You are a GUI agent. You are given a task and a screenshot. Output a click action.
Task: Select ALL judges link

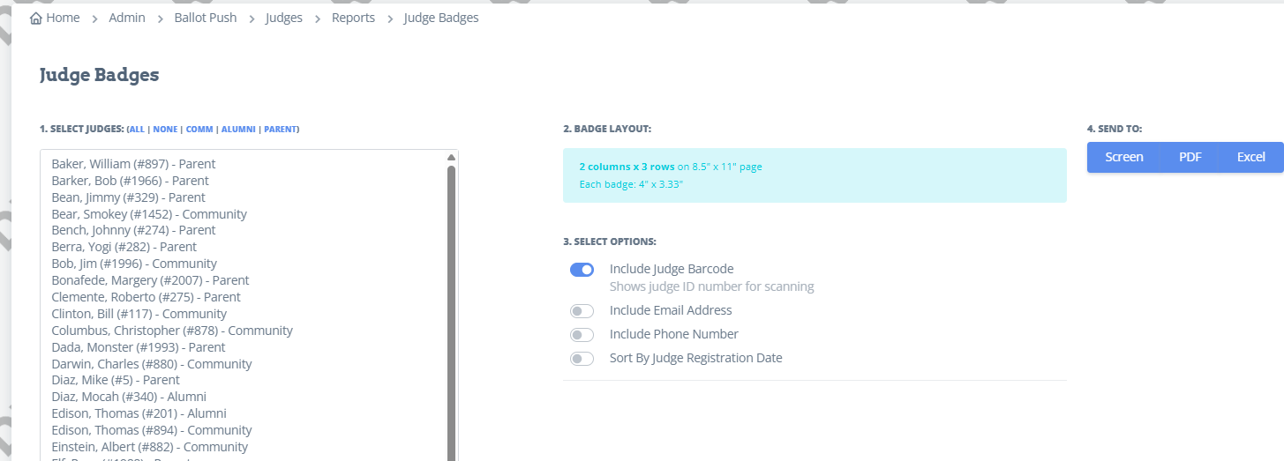137,130
